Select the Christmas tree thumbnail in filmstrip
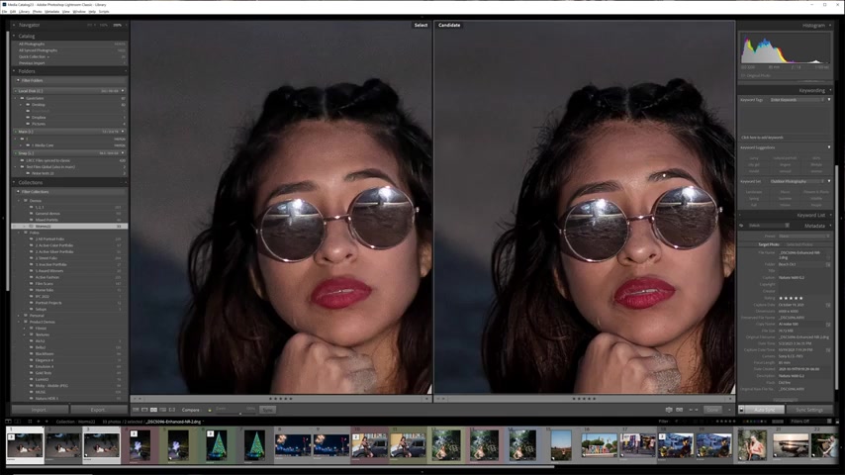The image size is (845, 475). tap(254, 445)
